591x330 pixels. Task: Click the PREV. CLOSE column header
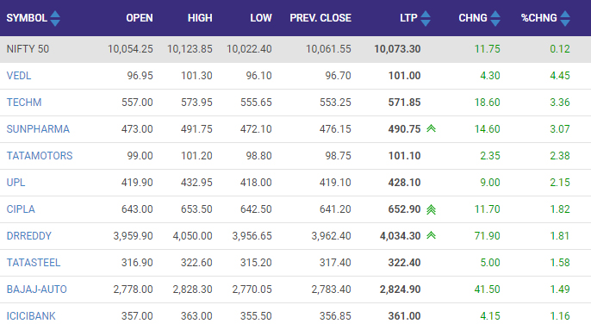(x=320, y=18)
